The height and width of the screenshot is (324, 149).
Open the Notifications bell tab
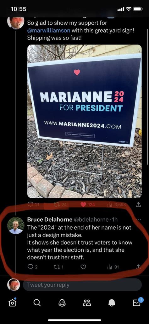pos(112,303)
